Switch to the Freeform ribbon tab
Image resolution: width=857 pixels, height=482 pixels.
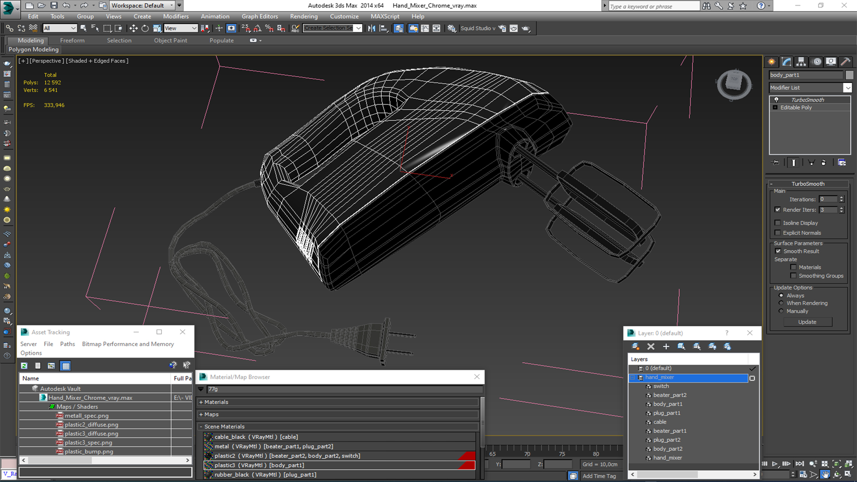[x=72, y=40]
